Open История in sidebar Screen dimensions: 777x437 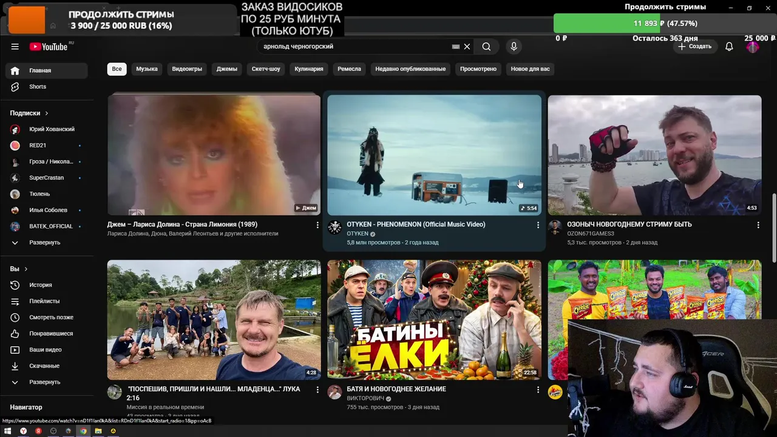47,285
